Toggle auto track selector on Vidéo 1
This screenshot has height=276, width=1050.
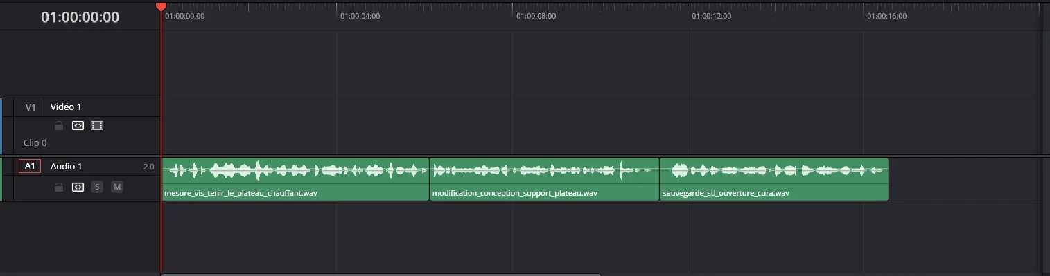click(x=78, y=126)
